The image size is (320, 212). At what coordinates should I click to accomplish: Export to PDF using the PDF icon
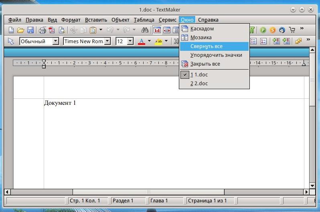[x=52, y=30]
